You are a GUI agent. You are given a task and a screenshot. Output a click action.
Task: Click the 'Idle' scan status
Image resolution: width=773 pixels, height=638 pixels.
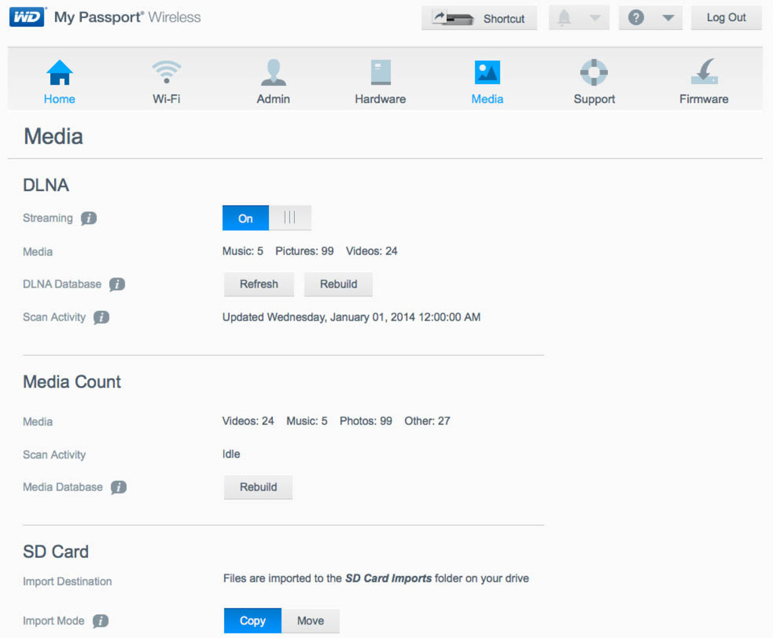(231, 454)
